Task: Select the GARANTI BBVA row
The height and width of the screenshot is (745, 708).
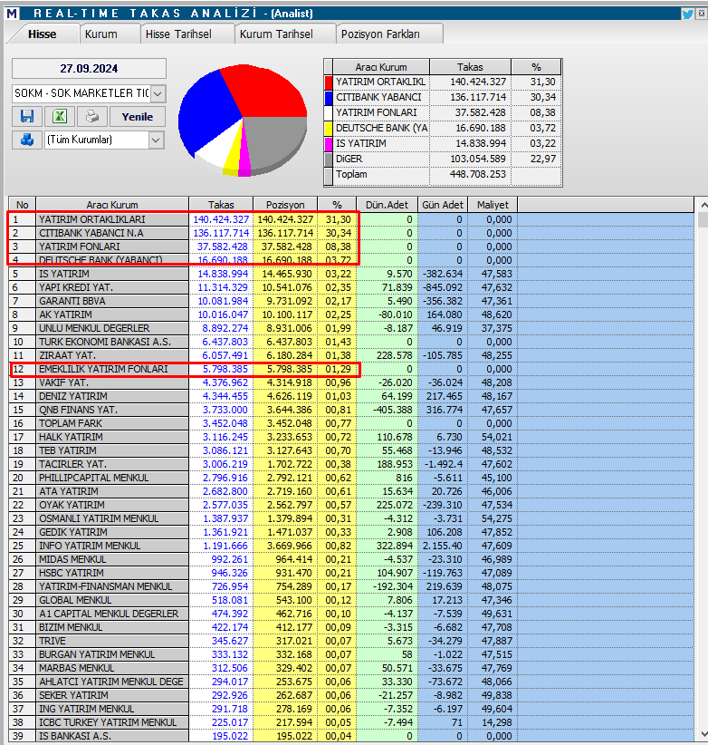Action: [351, 301]
